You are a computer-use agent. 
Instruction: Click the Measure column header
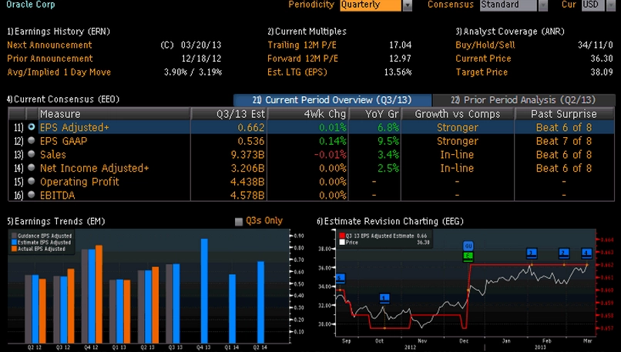pos(114,114)
